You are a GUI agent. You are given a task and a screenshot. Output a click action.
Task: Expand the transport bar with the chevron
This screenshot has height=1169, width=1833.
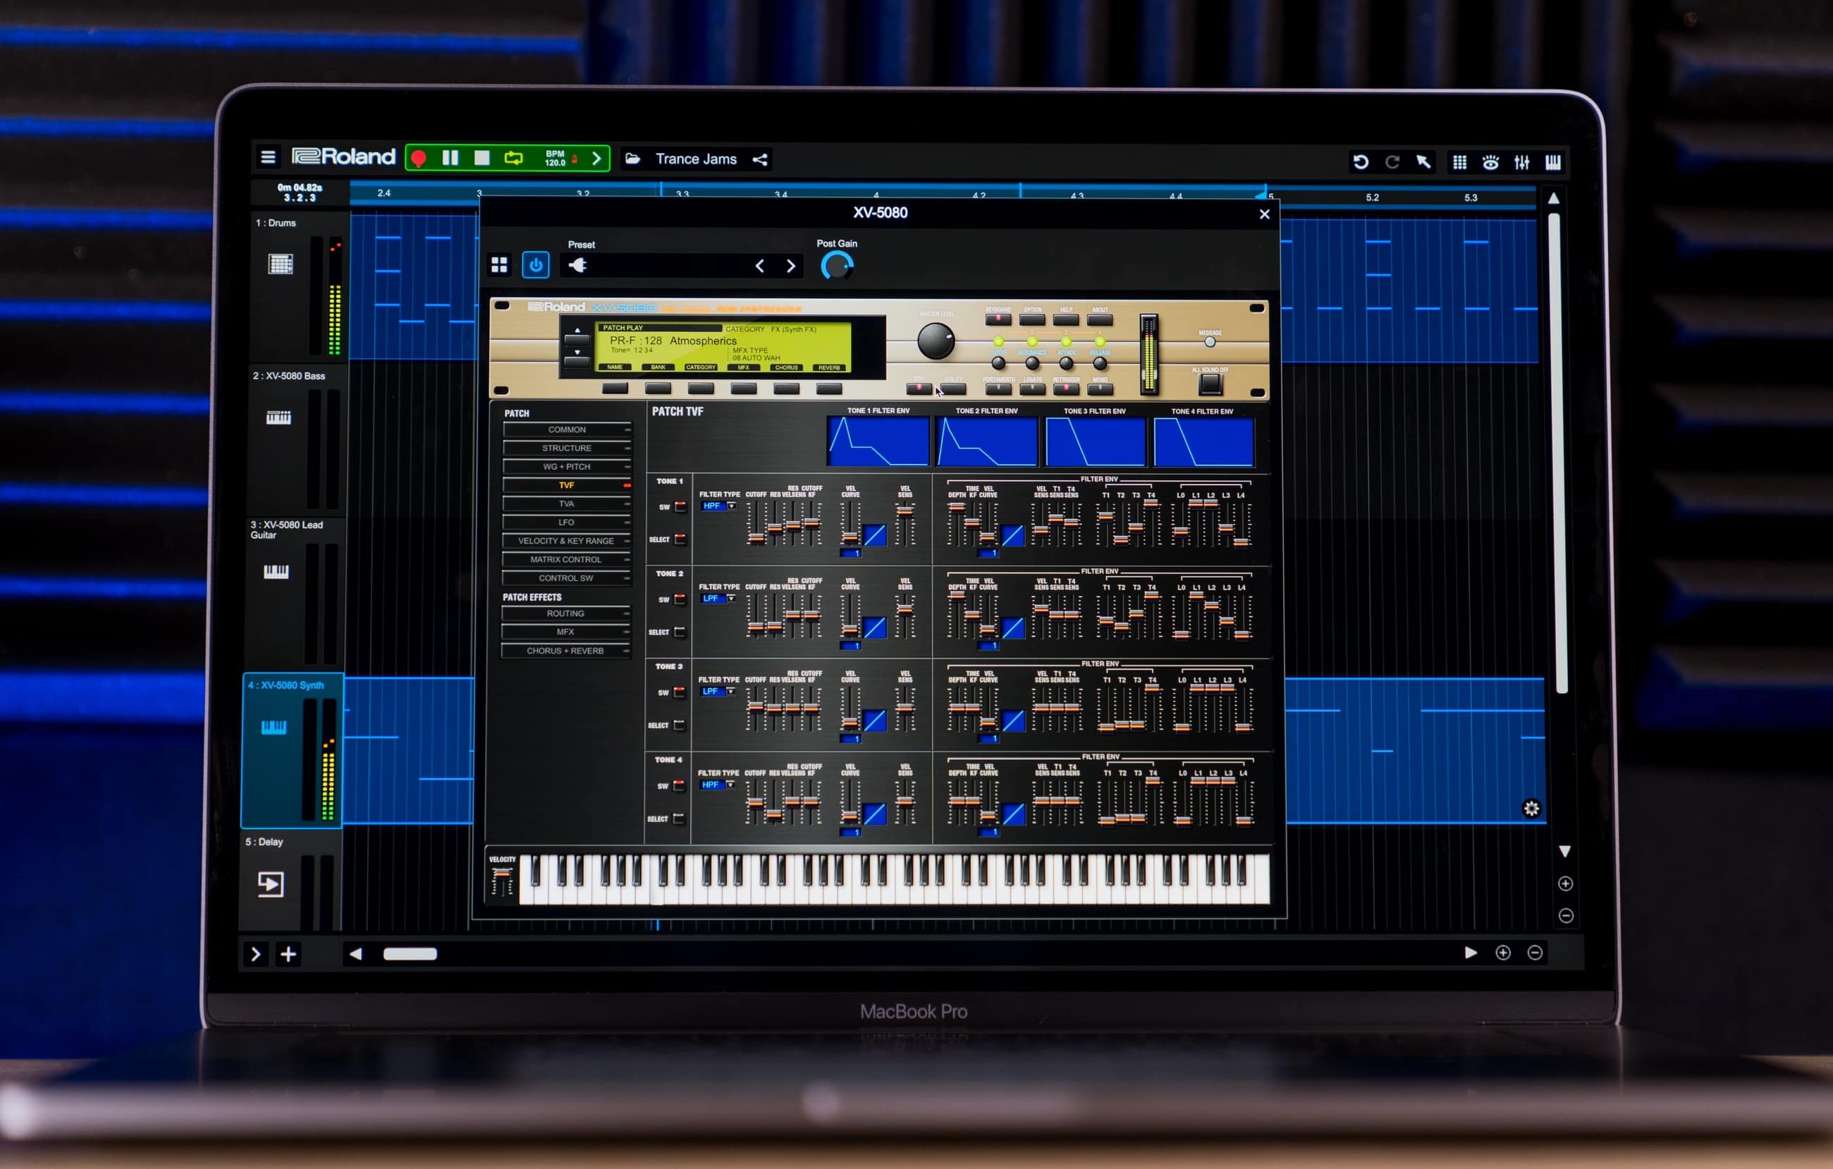click(597, 159)
